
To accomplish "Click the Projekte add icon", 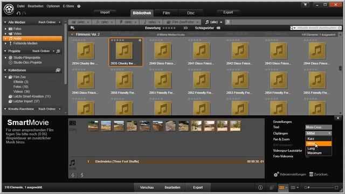I will pos(58,51).
